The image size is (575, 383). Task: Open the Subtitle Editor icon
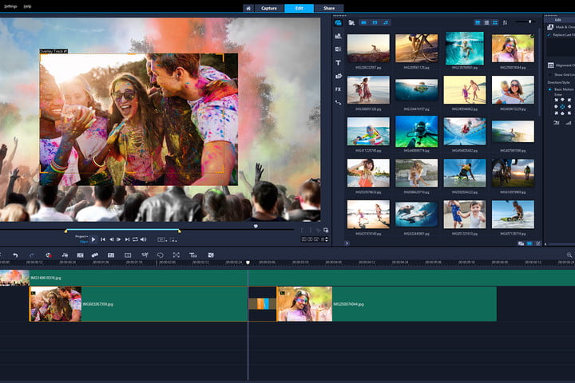111,255
